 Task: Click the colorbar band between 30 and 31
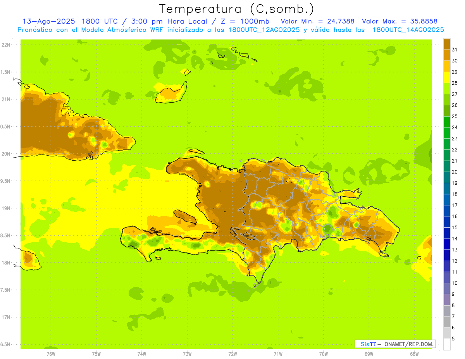(x=447, y=55)
